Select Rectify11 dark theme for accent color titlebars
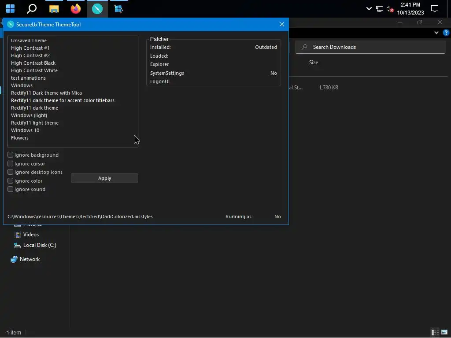The width and height of the screenshot is (451, 338). pos(63,100)
